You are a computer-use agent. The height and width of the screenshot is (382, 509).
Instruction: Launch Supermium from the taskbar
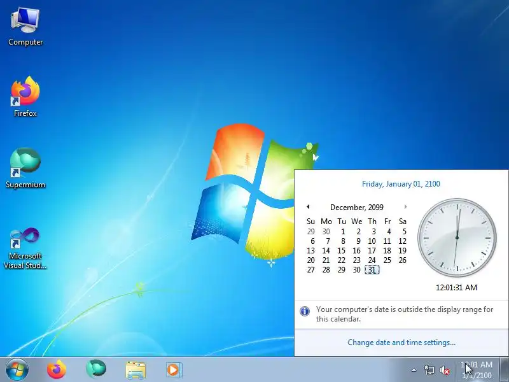[x=96, y=369]
